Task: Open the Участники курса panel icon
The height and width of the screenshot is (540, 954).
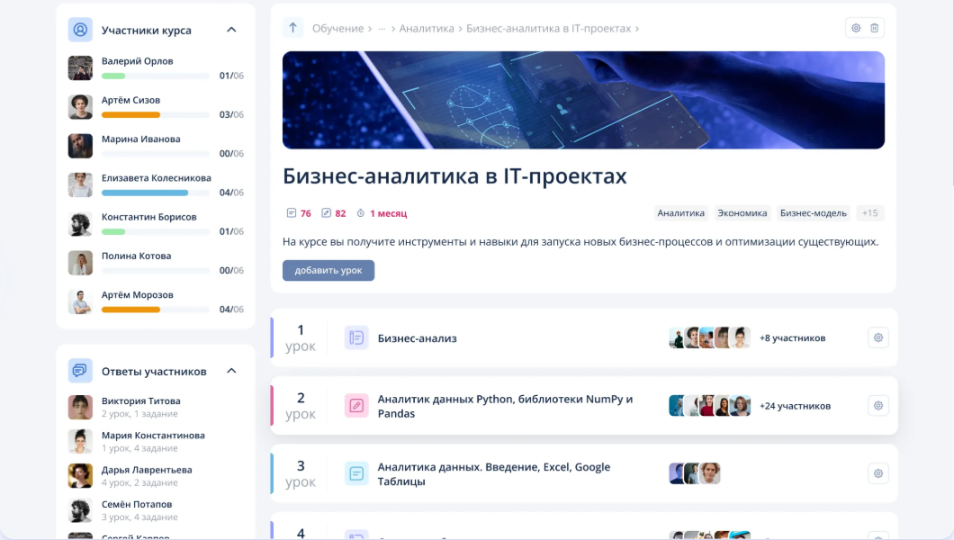Action: click(x=79, y=30)
